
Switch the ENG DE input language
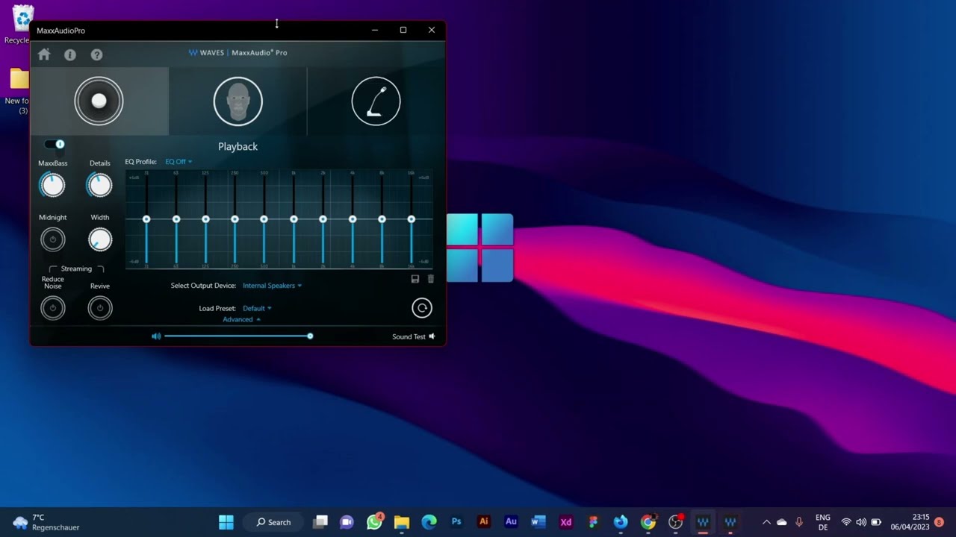822,522
